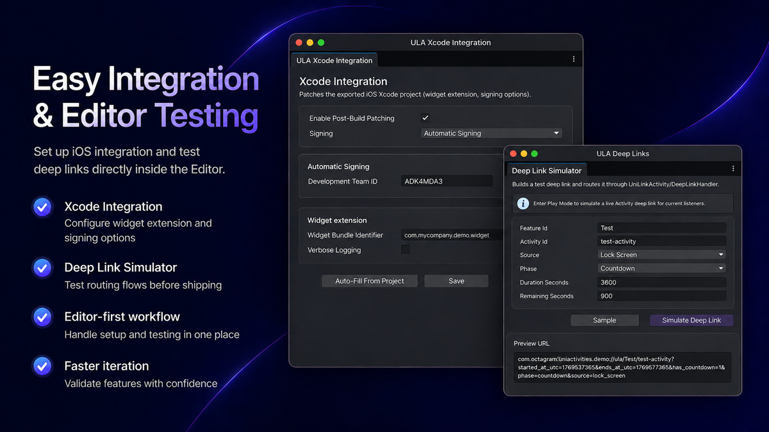This screenshot has height=432, width=769.
Task: Select the Deep Link Simulator tab
Action: 547,170
